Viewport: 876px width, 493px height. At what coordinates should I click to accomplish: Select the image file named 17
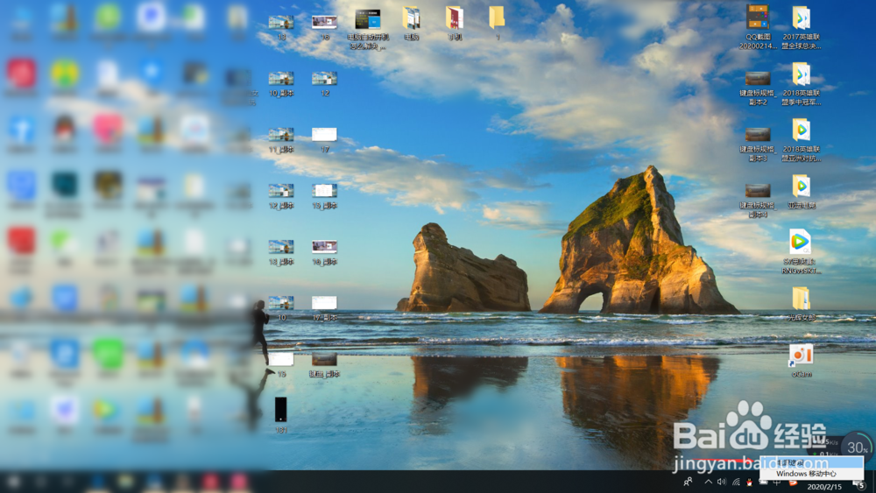coord(325,139)
